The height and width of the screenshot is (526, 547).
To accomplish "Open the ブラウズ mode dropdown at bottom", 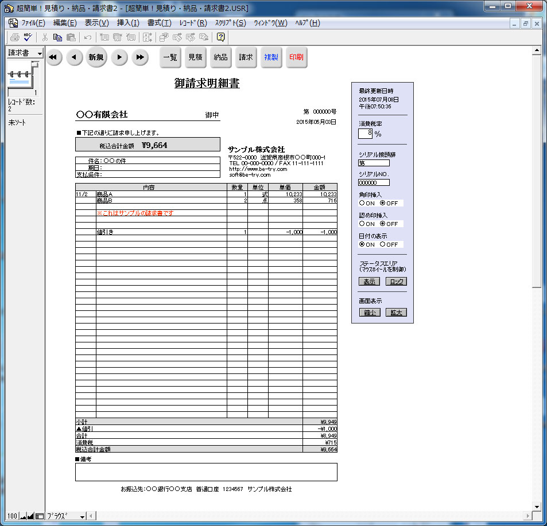I will [x=65, y=516].
